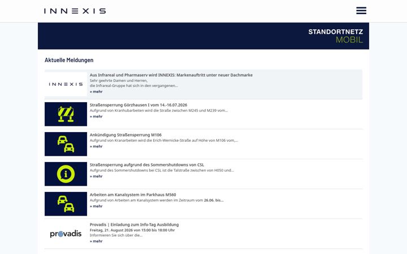Click 'mehr' under Provadis Info-Tag item
Image resolution: width=407 pixels, height=254 pixels.
pos(96,241)
